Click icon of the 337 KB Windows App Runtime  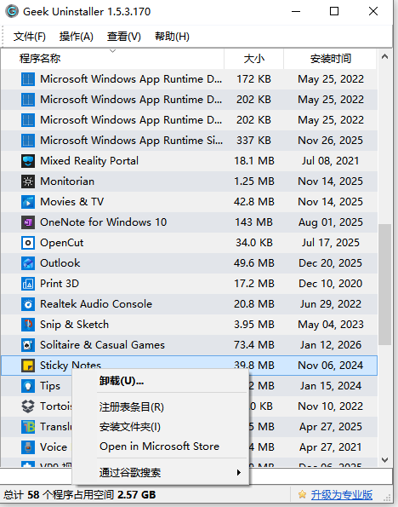(28, 141)
